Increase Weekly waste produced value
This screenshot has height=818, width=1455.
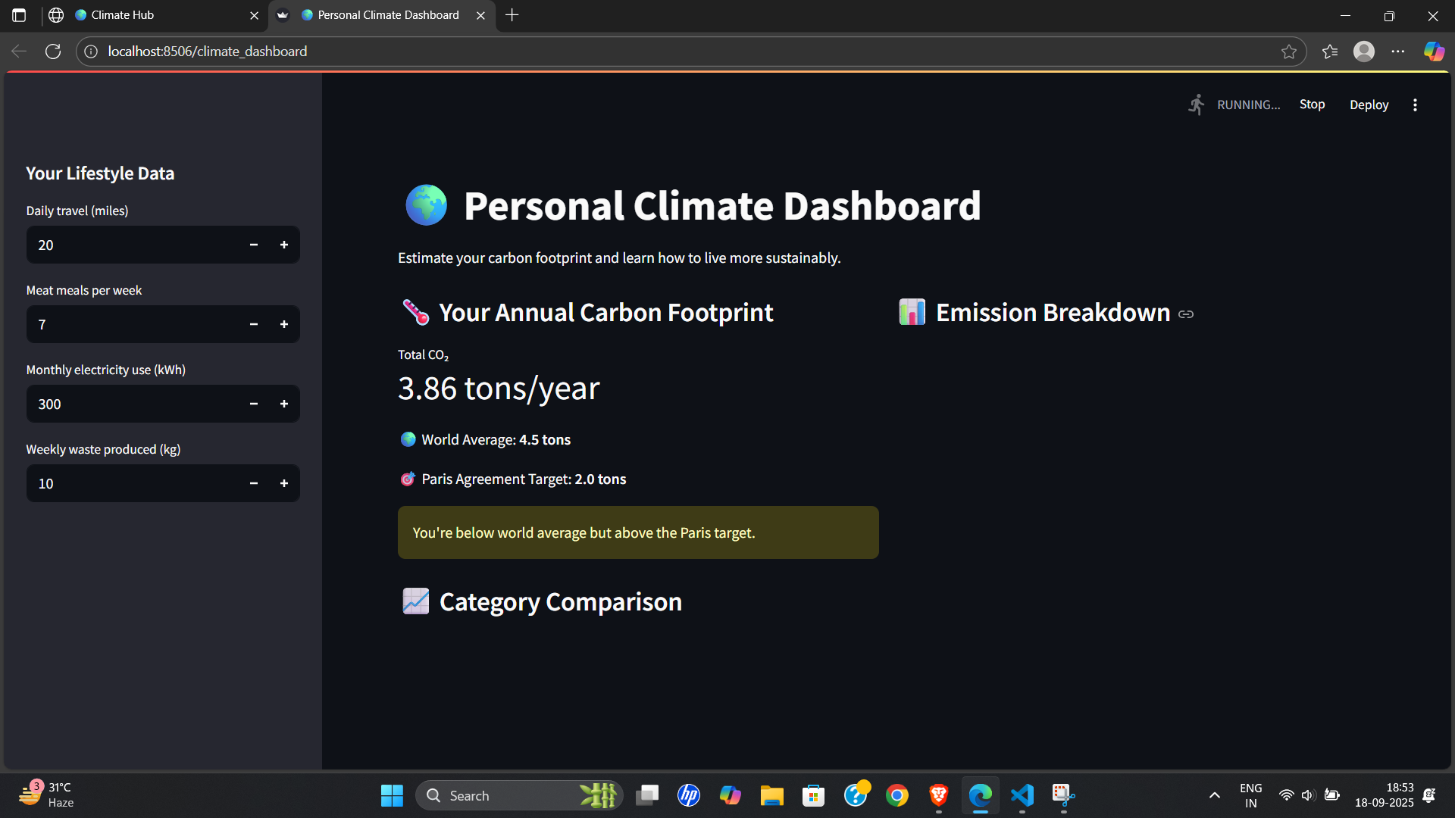click(x=284, y=483)
